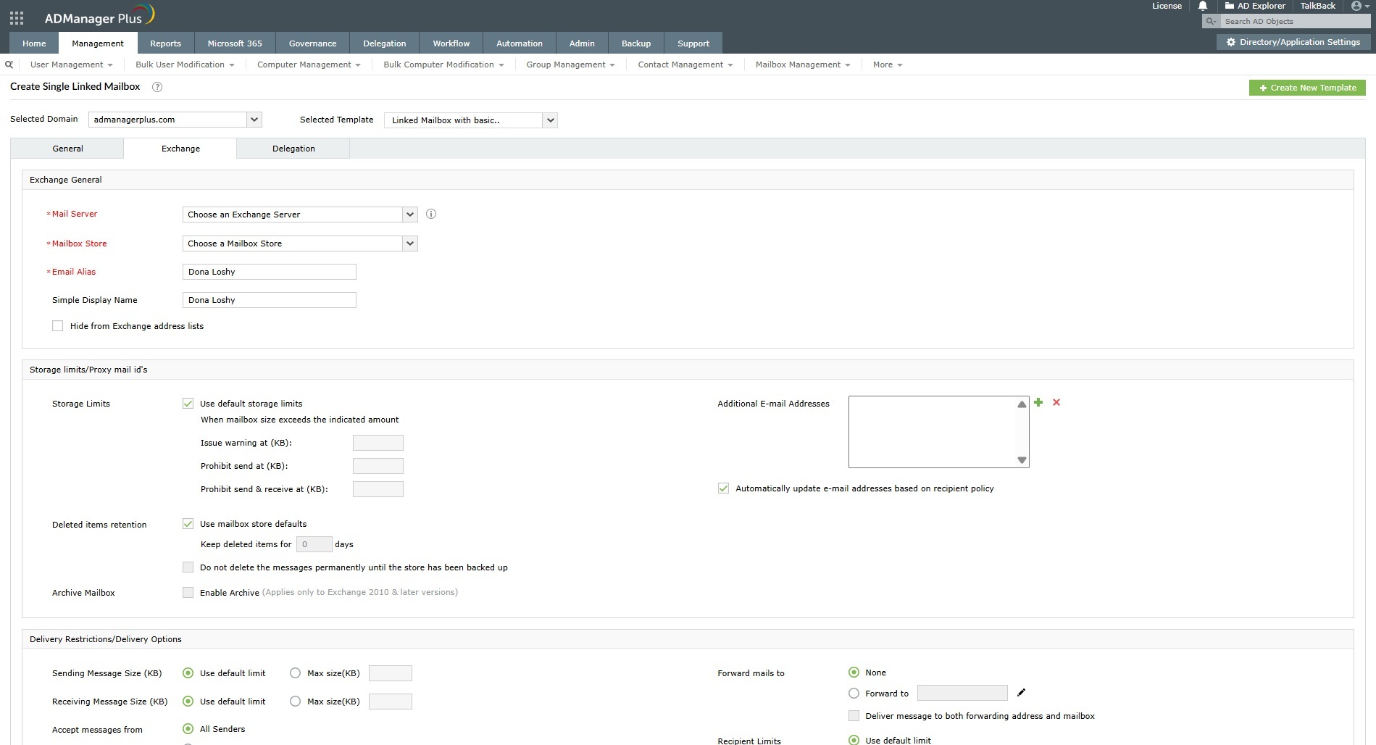Enable Archive for the mailbox

point(188,592)
